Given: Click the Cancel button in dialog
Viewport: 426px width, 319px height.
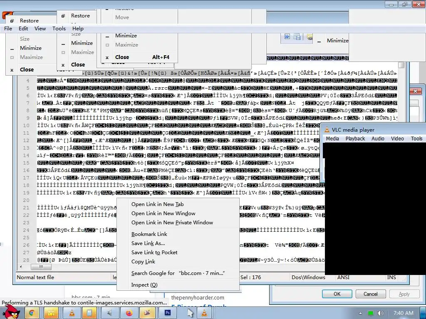Looking at the screenshot, I should click(371, 294).
